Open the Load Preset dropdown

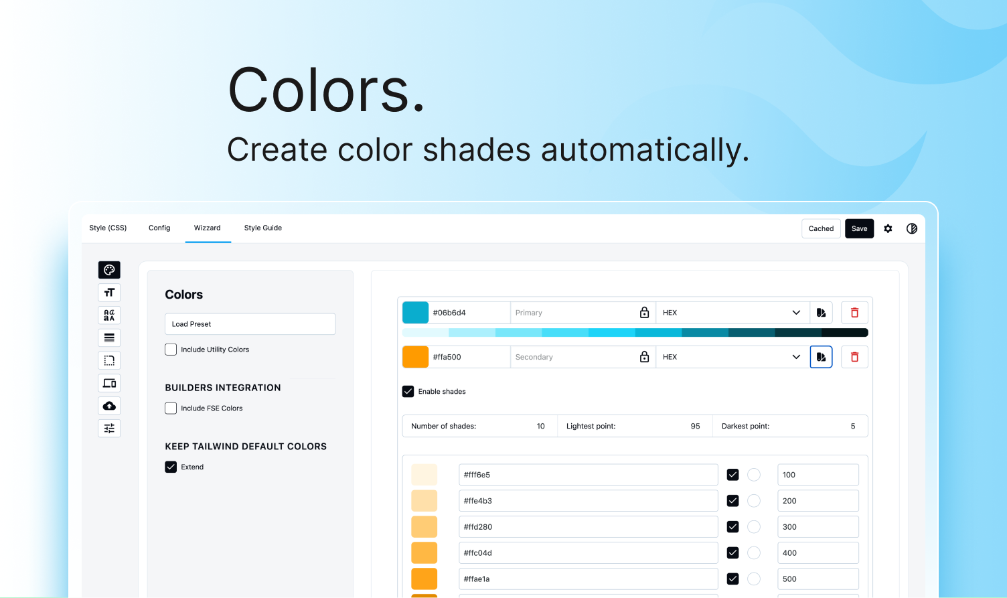pyautogui.click(x=250, y=324)
